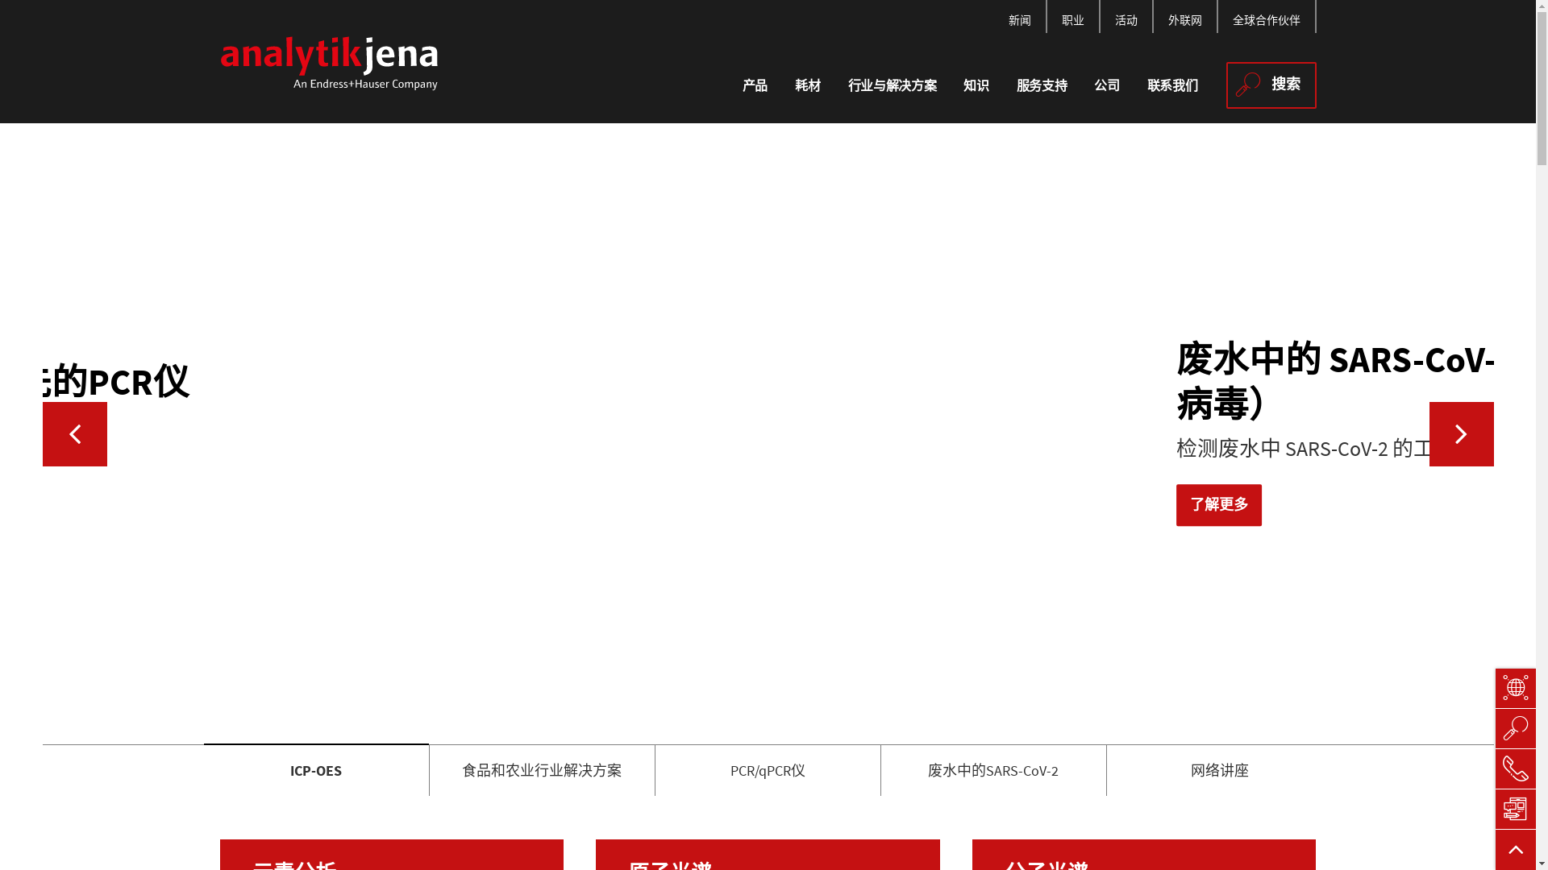Click the red 了解更多 button
1548x870 pixels.
pyautogui.click(x=1218, y=505)
